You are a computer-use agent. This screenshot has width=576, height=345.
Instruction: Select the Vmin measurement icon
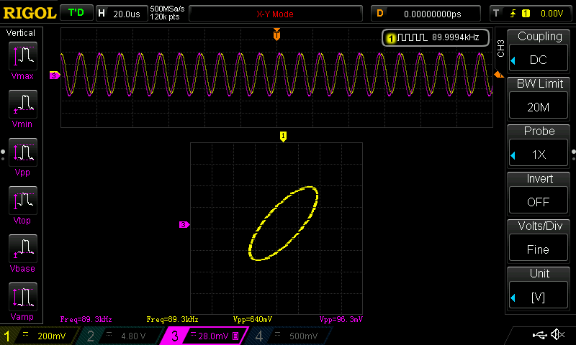point(23,104)
